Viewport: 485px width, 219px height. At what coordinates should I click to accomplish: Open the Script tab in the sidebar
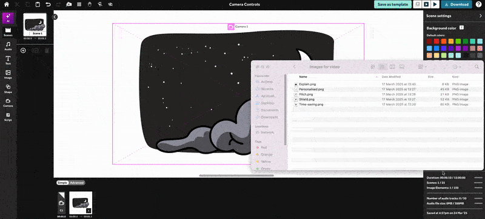[x=8, y=117]
